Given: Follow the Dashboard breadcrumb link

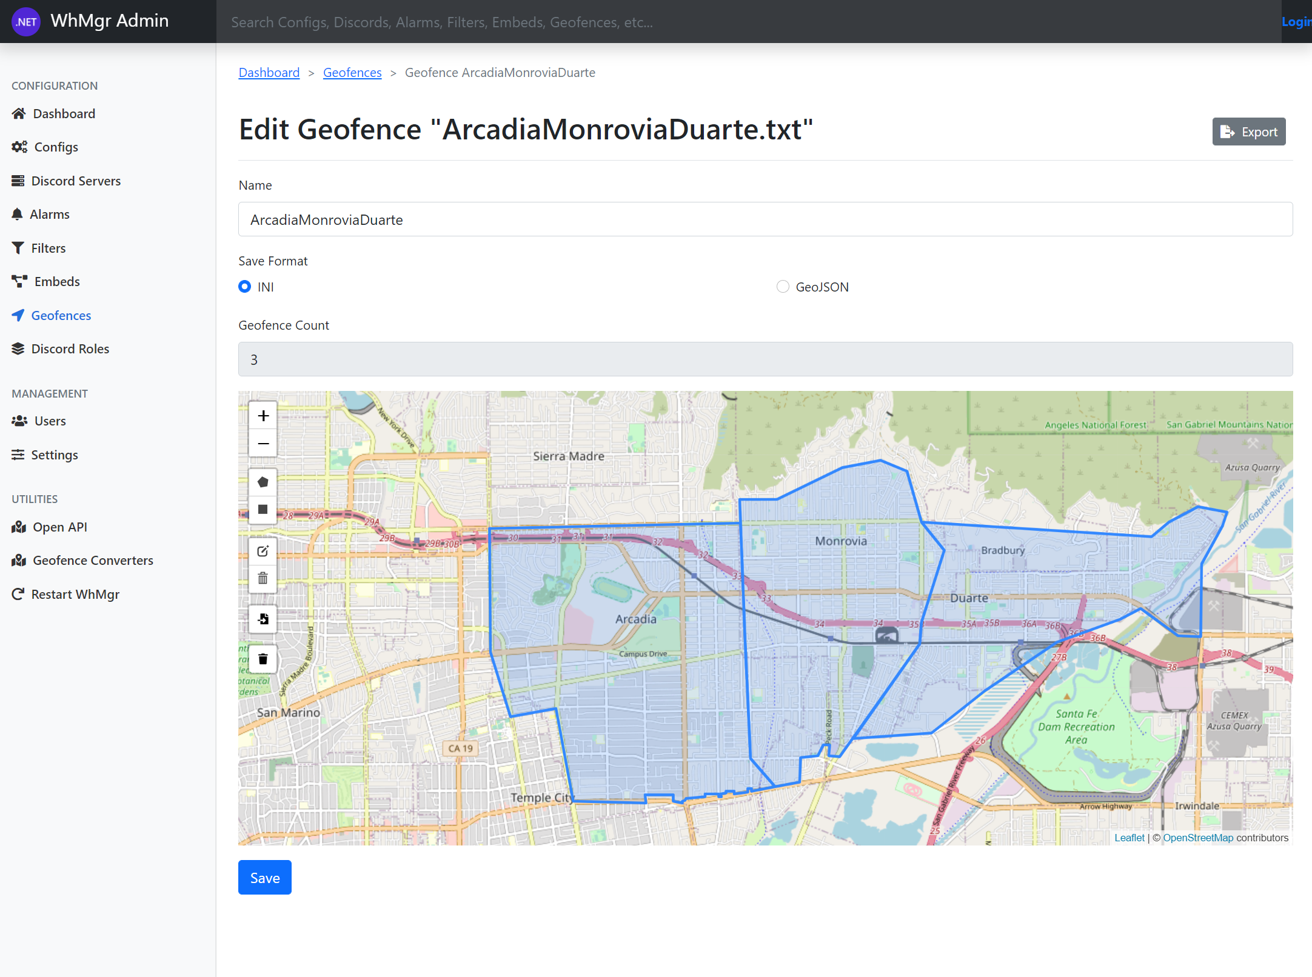Looking at the screenshot, I should pos(269,73).
